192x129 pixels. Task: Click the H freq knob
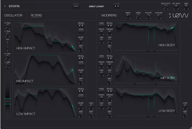(7, 27)
